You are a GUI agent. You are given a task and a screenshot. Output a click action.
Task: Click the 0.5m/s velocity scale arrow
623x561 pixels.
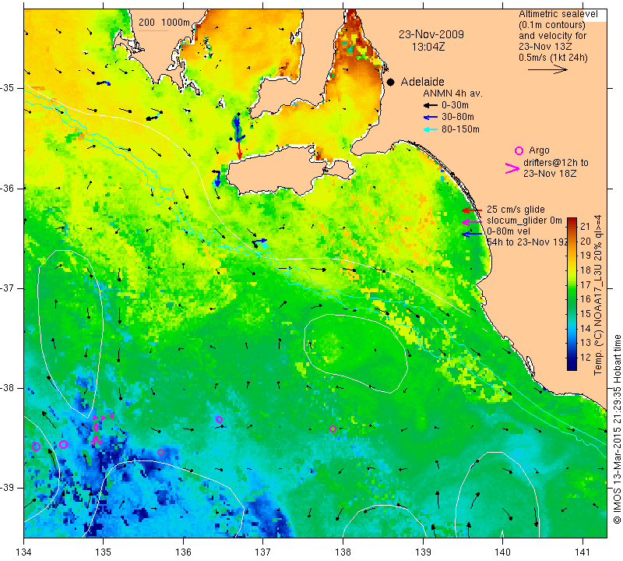point(547,69)
